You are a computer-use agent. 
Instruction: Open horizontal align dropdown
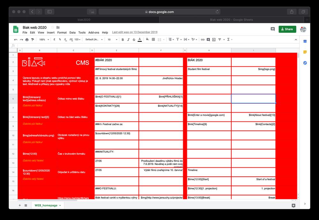tap(171, 40)
